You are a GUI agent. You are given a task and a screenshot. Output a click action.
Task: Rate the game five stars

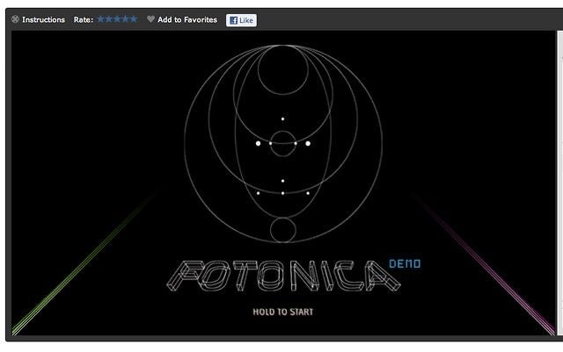tap(134, 18)
